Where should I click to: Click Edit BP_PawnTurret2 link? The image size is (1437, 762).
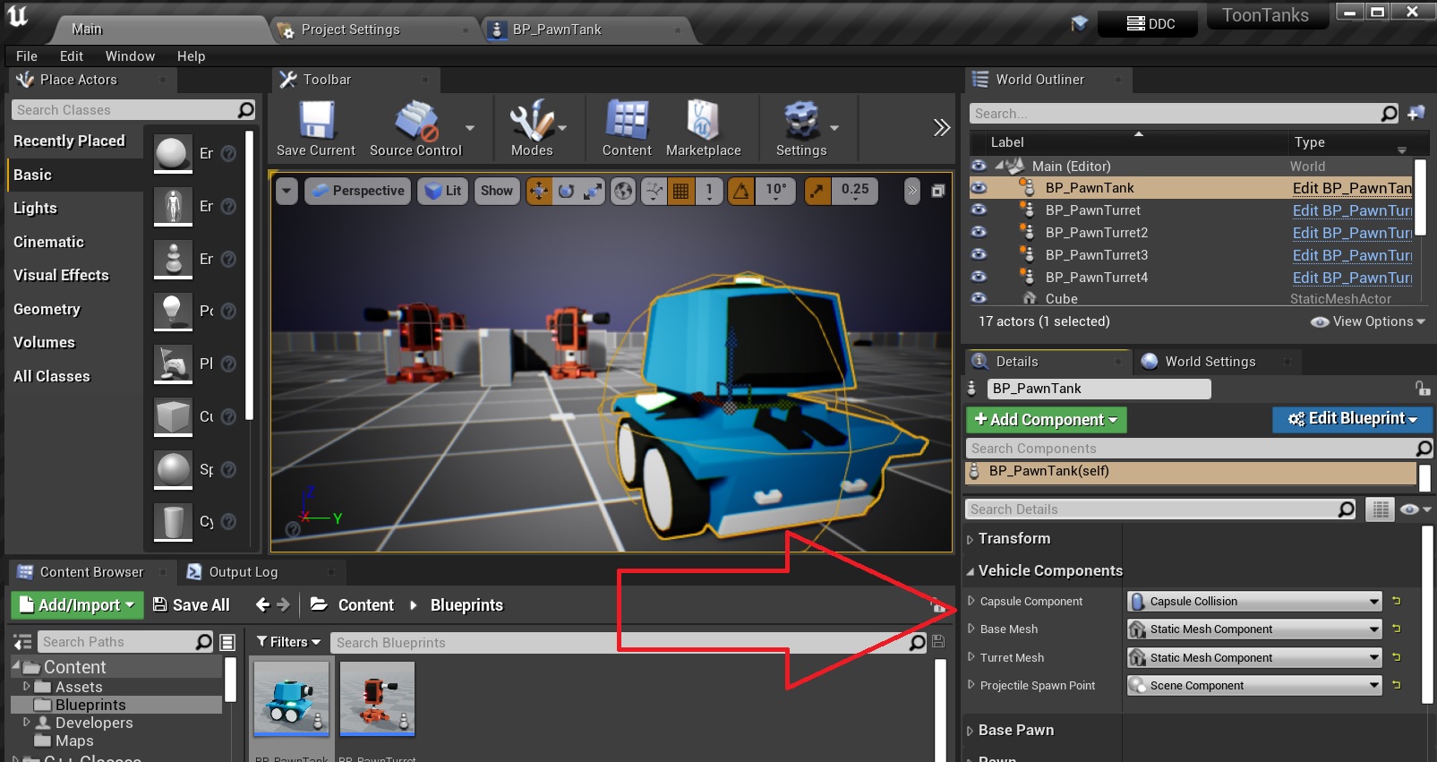pos(1351,233)
